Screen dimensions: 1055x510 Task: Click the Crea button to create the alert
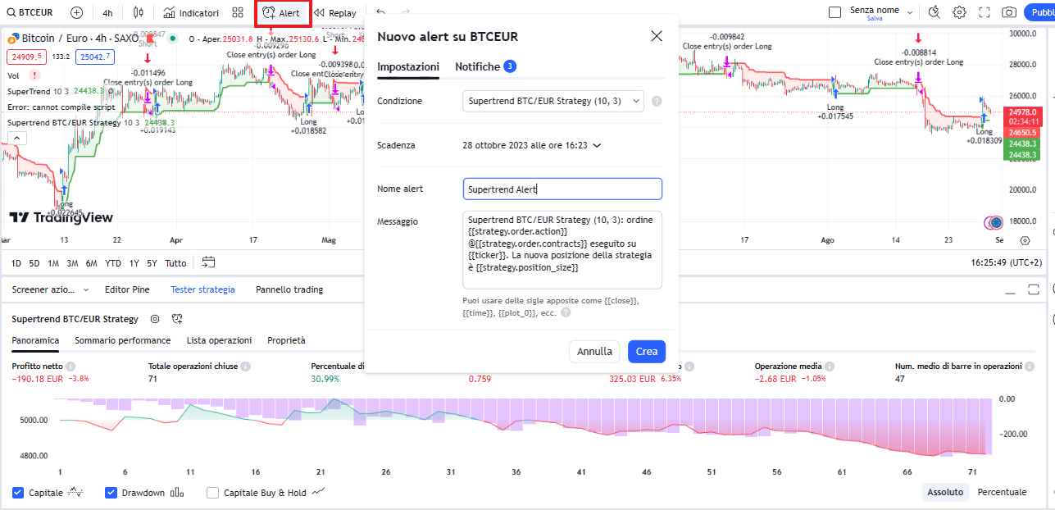pyautogui.click(x=647, y=351)
